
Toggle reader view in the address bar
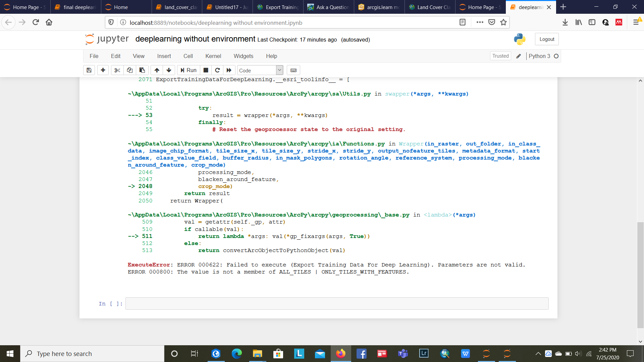463,22
